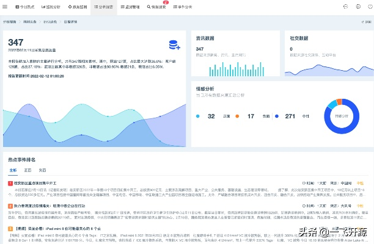Click the clock icon on the first event row
The height and width of the screenshot is (244, 374).
coord(304,183)
